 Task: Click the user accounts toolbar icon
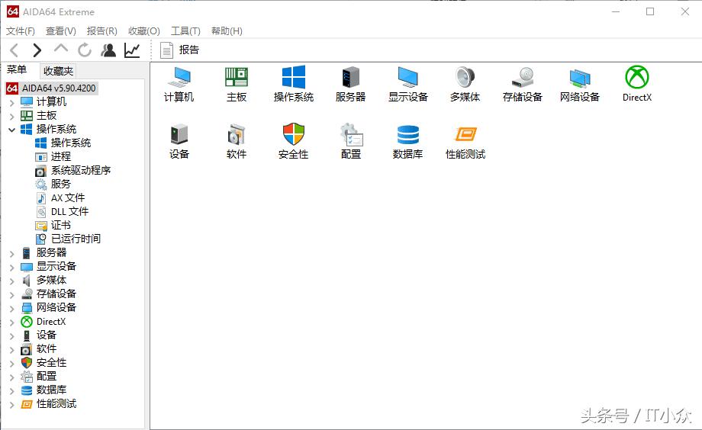coord(108,50)
